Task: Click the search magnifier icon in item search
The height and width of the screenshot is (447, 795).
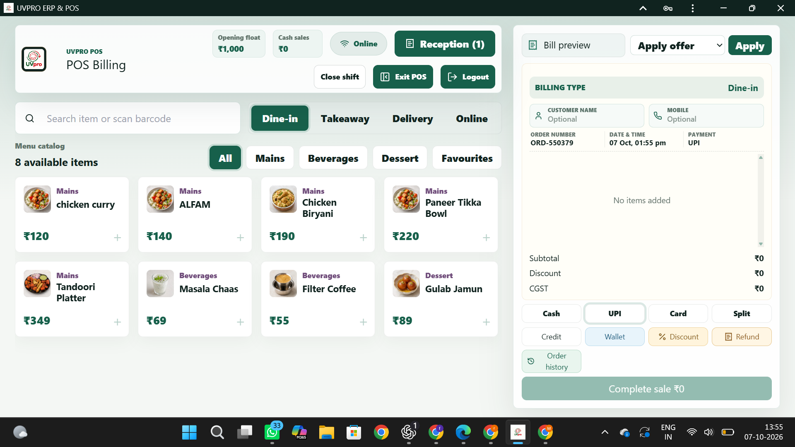Action: point(30,118)
